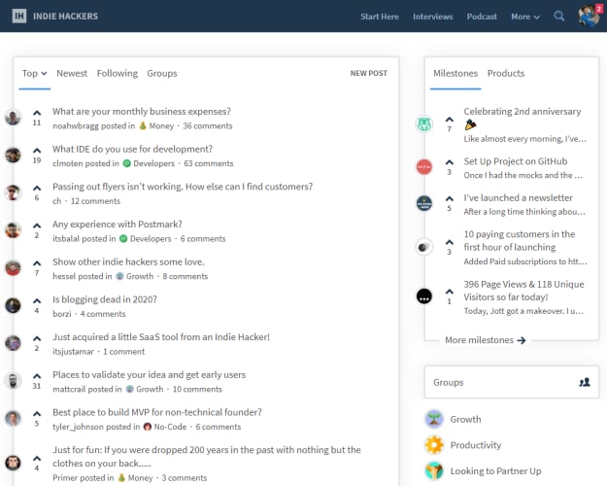
Task: Click the Indie Hackers IH logo icon
Action: point(19,16)
